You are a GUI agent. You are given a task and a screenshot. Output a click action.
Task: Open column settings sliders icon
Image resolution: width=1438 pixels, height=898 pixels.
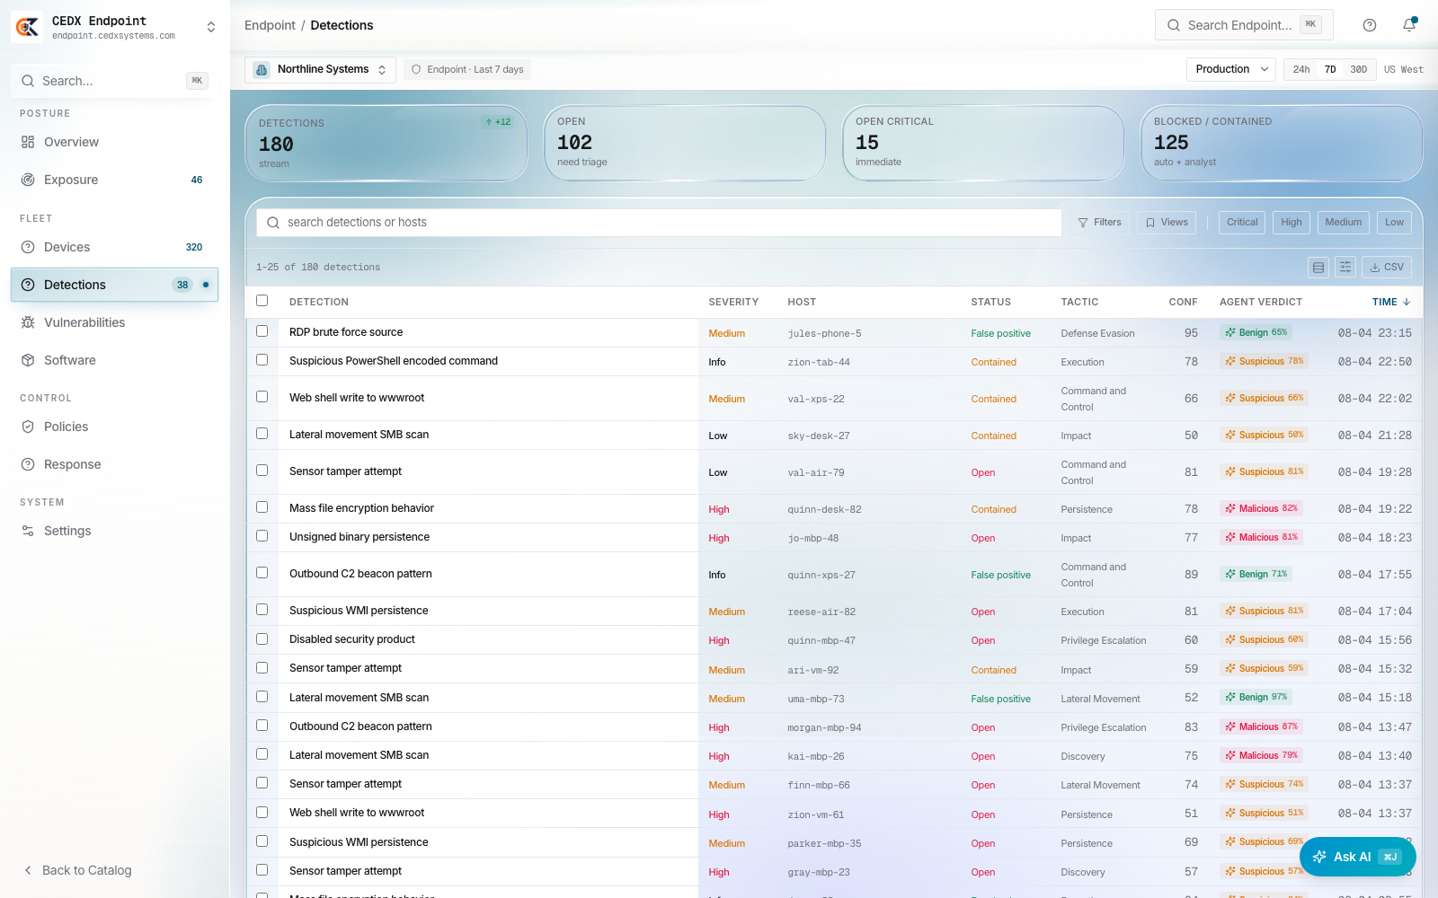[x=1345, y=267]
